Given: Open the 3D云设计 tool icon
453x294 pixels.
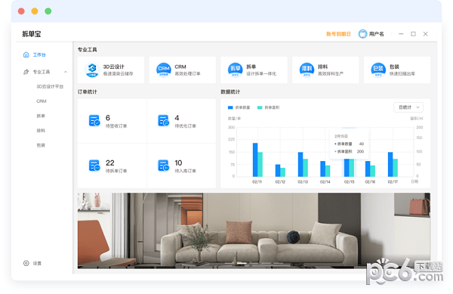Looking at the screenshot, I should pos(92,70).
